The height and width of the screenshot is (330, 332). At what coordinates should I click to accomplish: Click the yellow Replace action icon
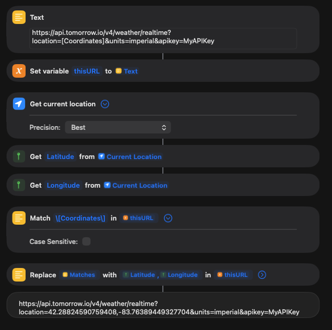[19, 275]
